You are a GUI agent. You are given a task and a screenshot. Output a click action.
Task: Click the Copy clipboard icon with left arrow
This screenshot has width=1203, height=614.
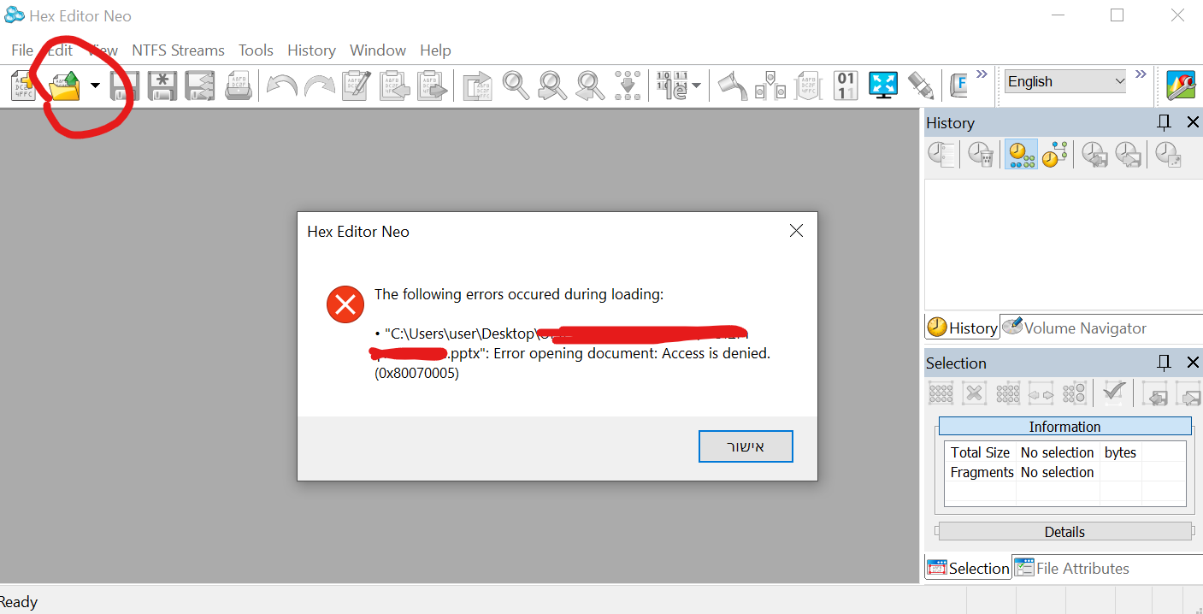point(394,86)
